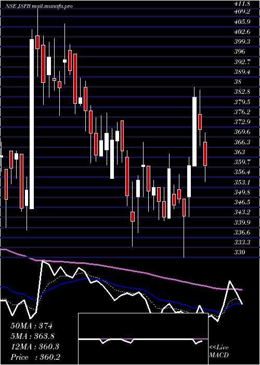The image size is (260, 365).
Task: Select the 392.7 price axis label
Action: [242, 62]
